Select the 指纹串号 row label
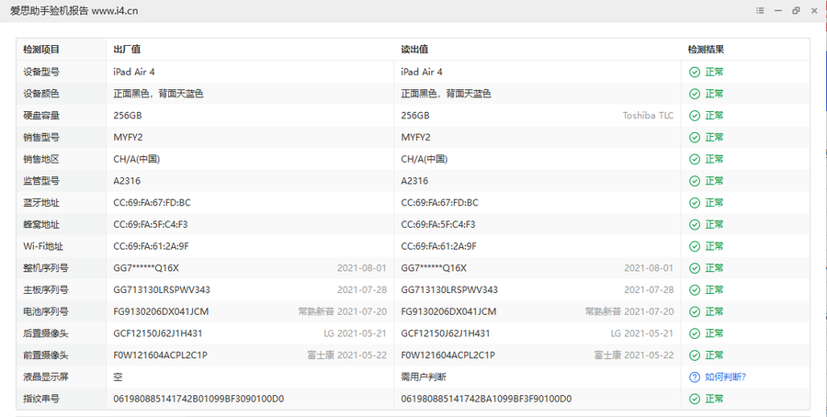827x417 pixels. [x=41, y=399]
